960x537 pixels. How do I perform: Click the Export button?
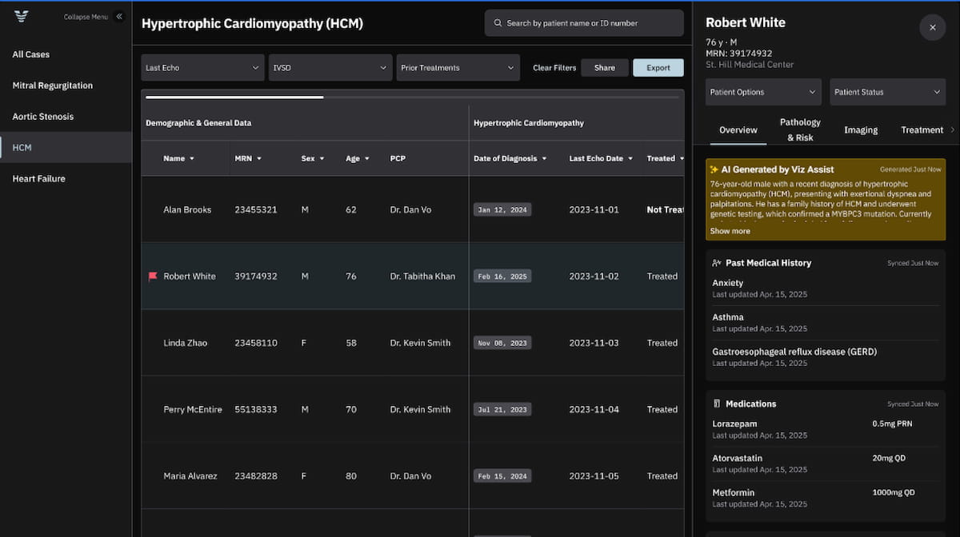[x=658, y=68]
